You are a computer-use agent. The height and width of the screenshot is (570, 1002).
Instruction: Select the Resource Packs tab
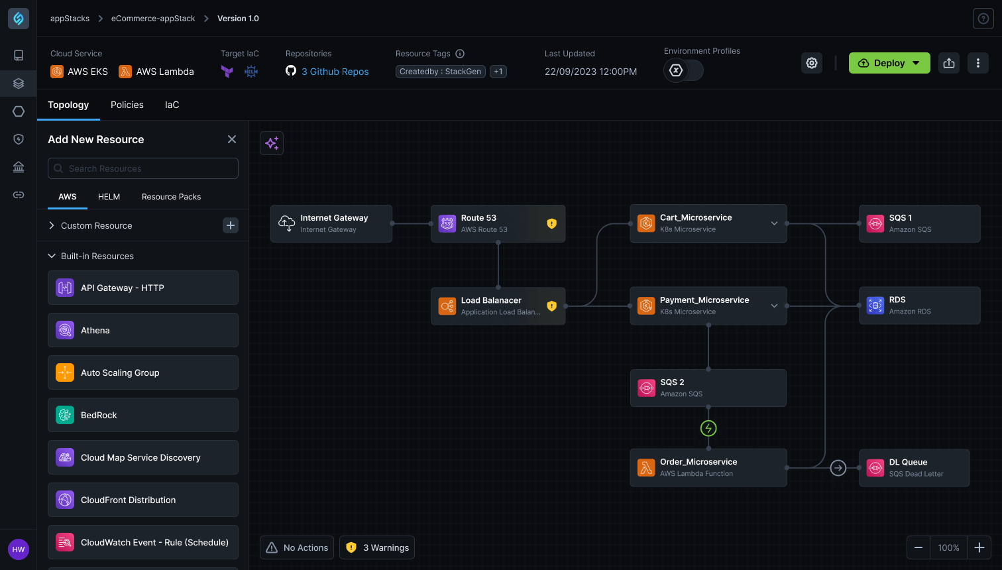(x=171, y=197)
